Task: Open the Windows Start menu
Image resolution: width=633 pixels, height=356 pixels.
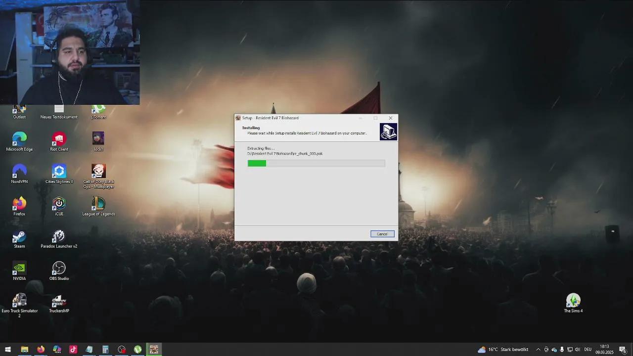Action: (x=8, y=350)
